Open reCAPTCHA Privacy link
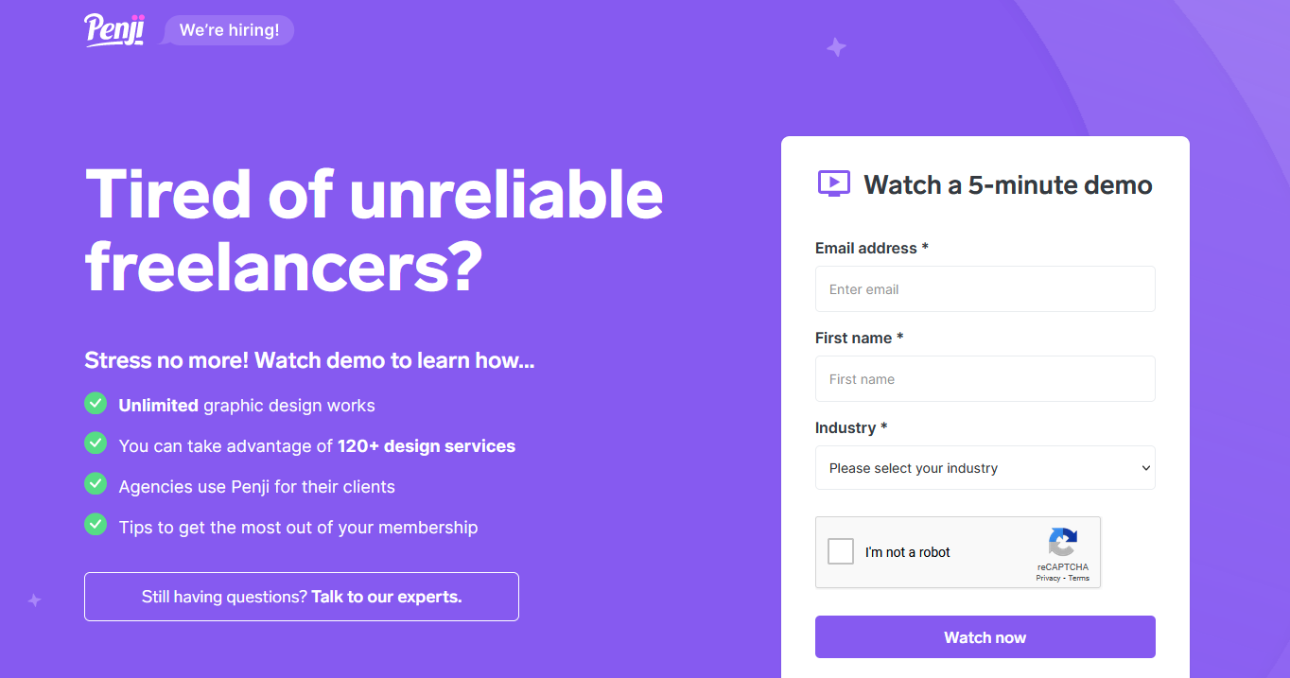Viewport: 1290px width, 678px height. tap(1047, 578)
